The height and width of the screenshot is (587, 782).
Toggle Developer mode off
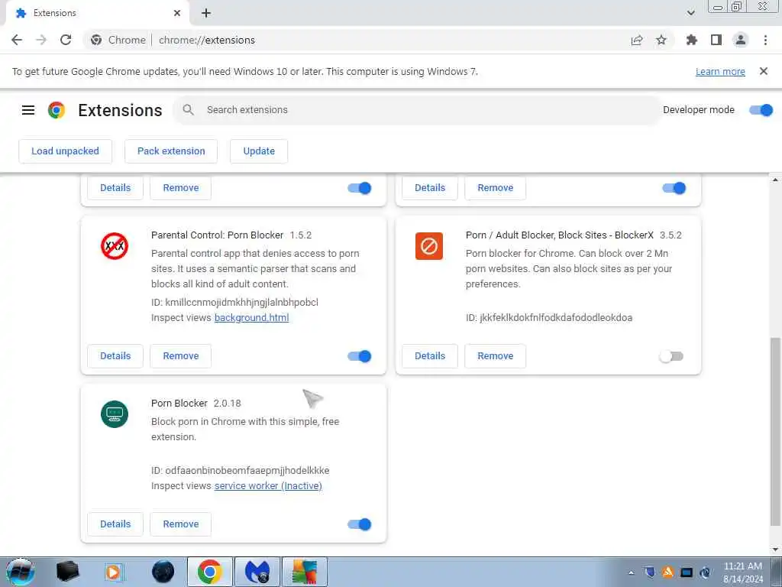click(x=761, y=110)
